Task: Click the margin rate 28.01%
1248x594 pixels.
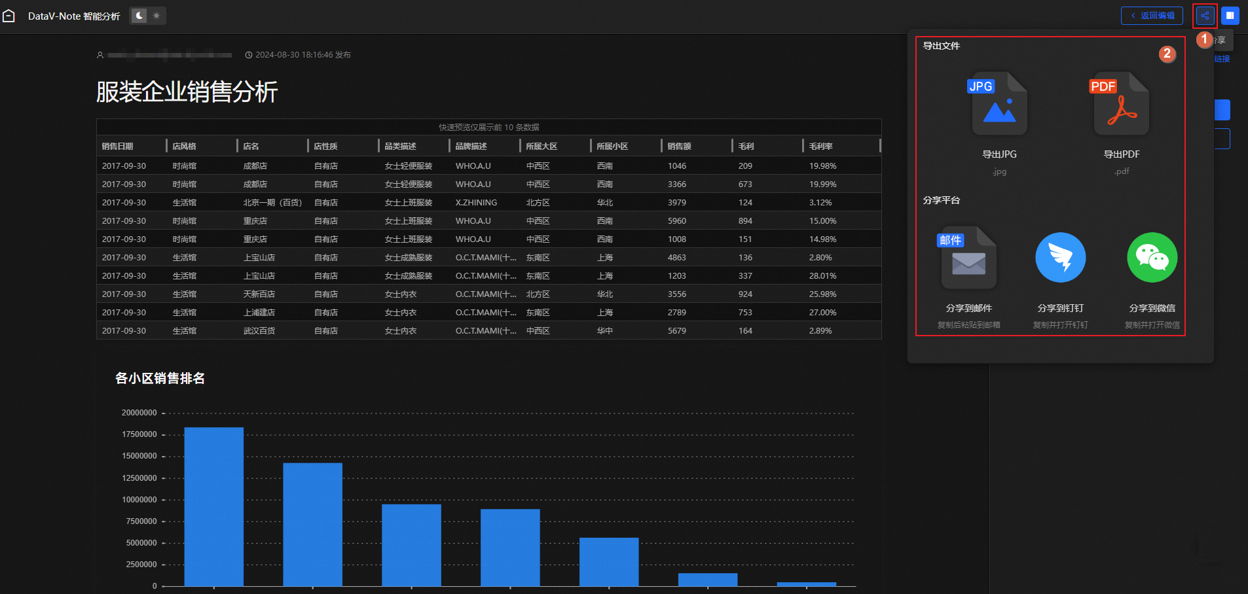Action: tap(822, 276)
